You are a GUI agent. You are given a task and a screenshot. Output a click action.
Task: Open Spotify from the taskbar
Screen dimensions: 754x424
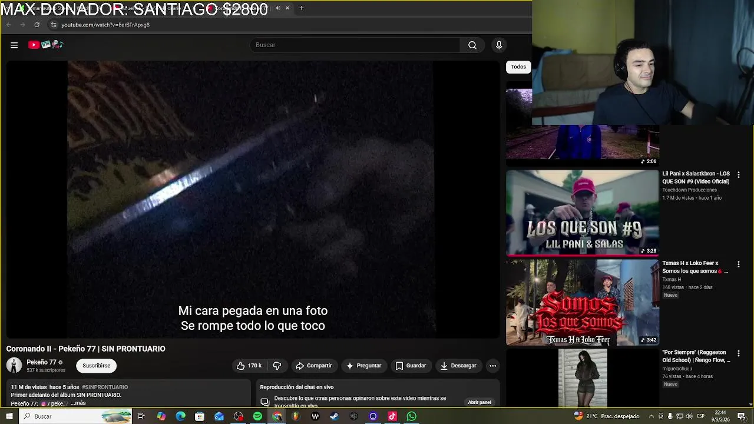pos(257,416)
